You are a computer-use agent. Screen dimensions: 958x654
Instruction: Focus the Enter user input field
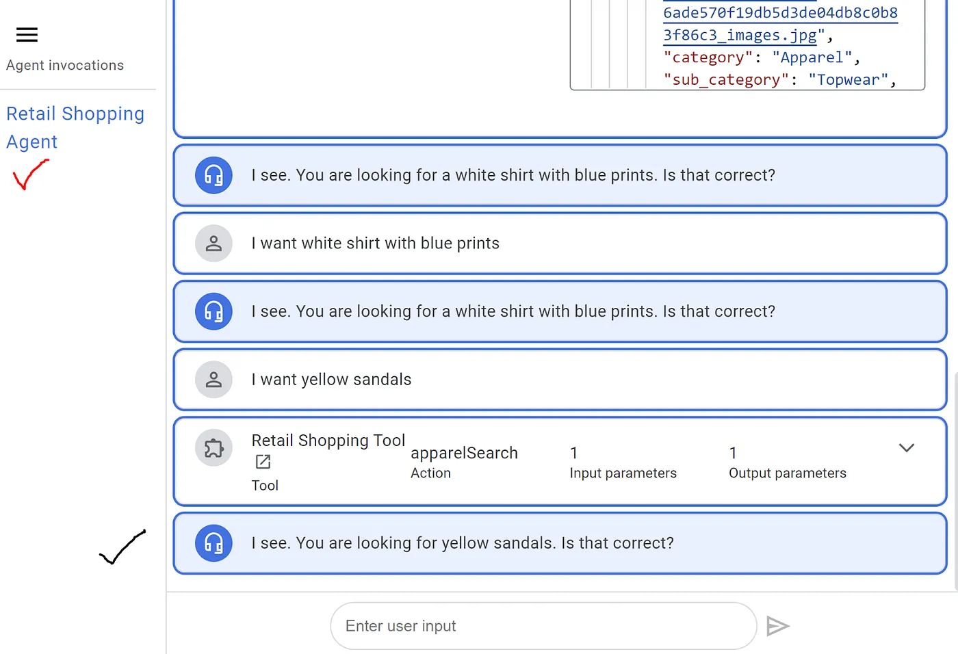click(543, 626)
